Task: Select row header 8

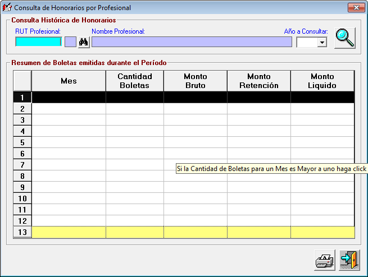Action: (x=22, y=176)
